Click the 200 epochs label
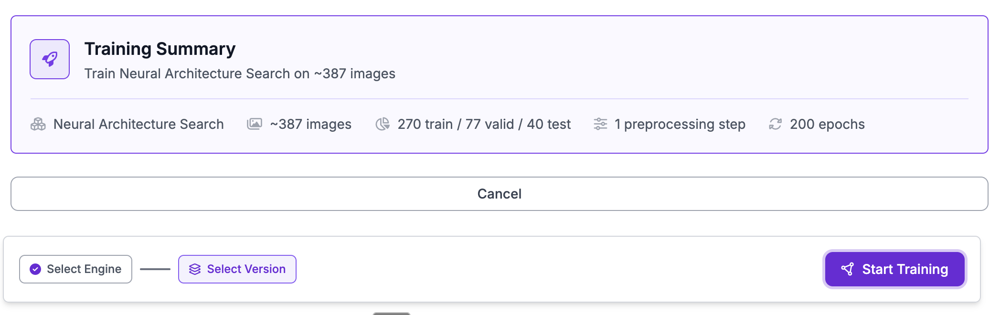The width and height of the screenshot is (1000, 315). pos(826,124)
